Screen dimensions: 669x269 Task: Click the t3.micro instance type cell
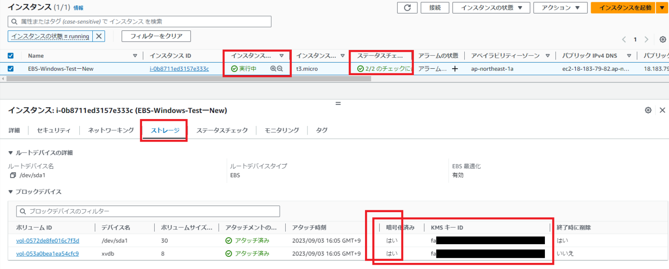pos(307,69)
